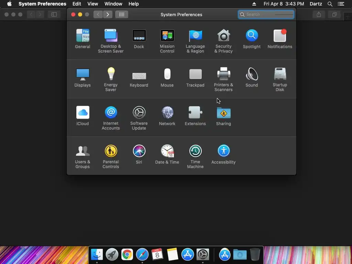
Task: Open the Edit menu
Action: tap(77, 4)
